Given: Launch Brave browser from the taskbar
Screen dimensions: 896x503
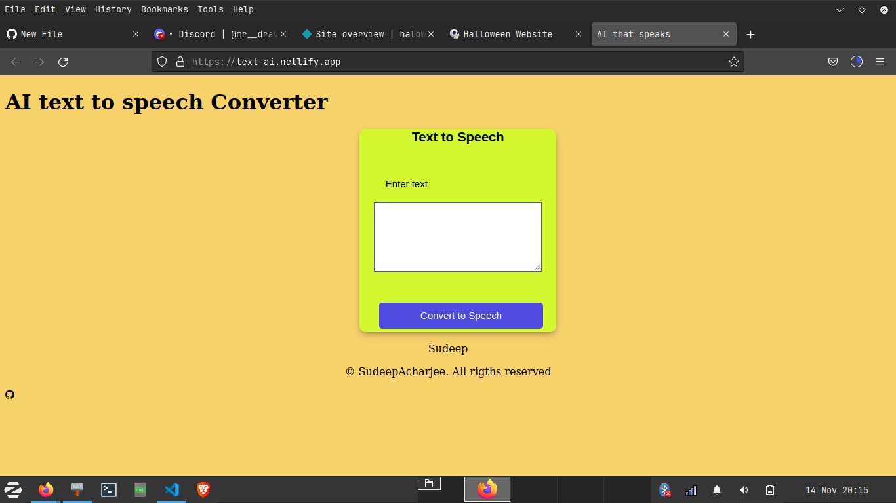Looking at the screenshot, I should click(203, 489).
